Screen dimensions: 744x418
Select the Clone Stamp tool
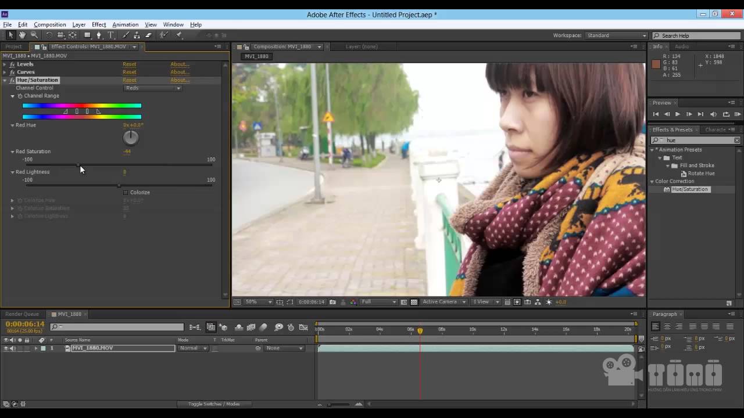click(137, 35)
